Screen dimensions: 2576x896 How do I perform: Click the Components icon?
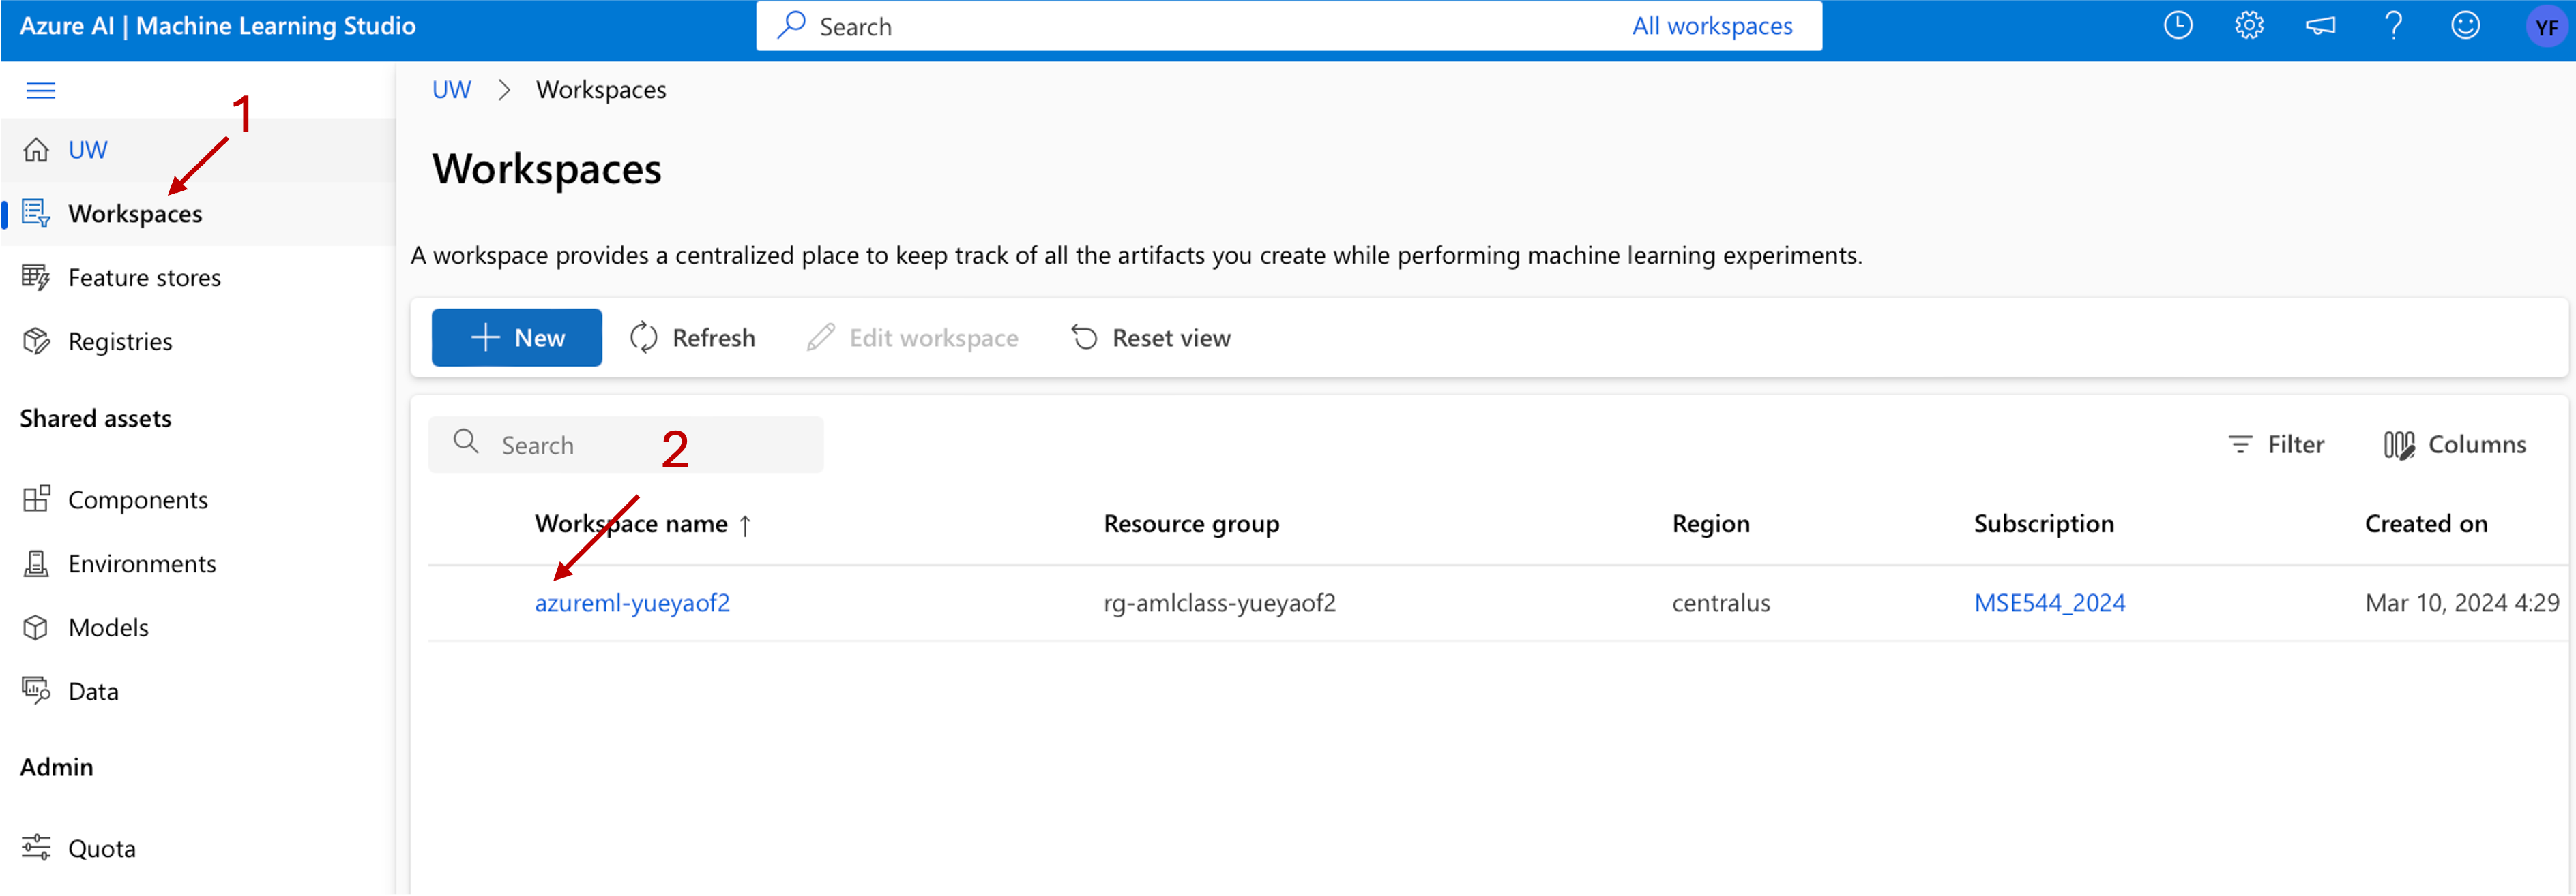click(x=36, y=499)
